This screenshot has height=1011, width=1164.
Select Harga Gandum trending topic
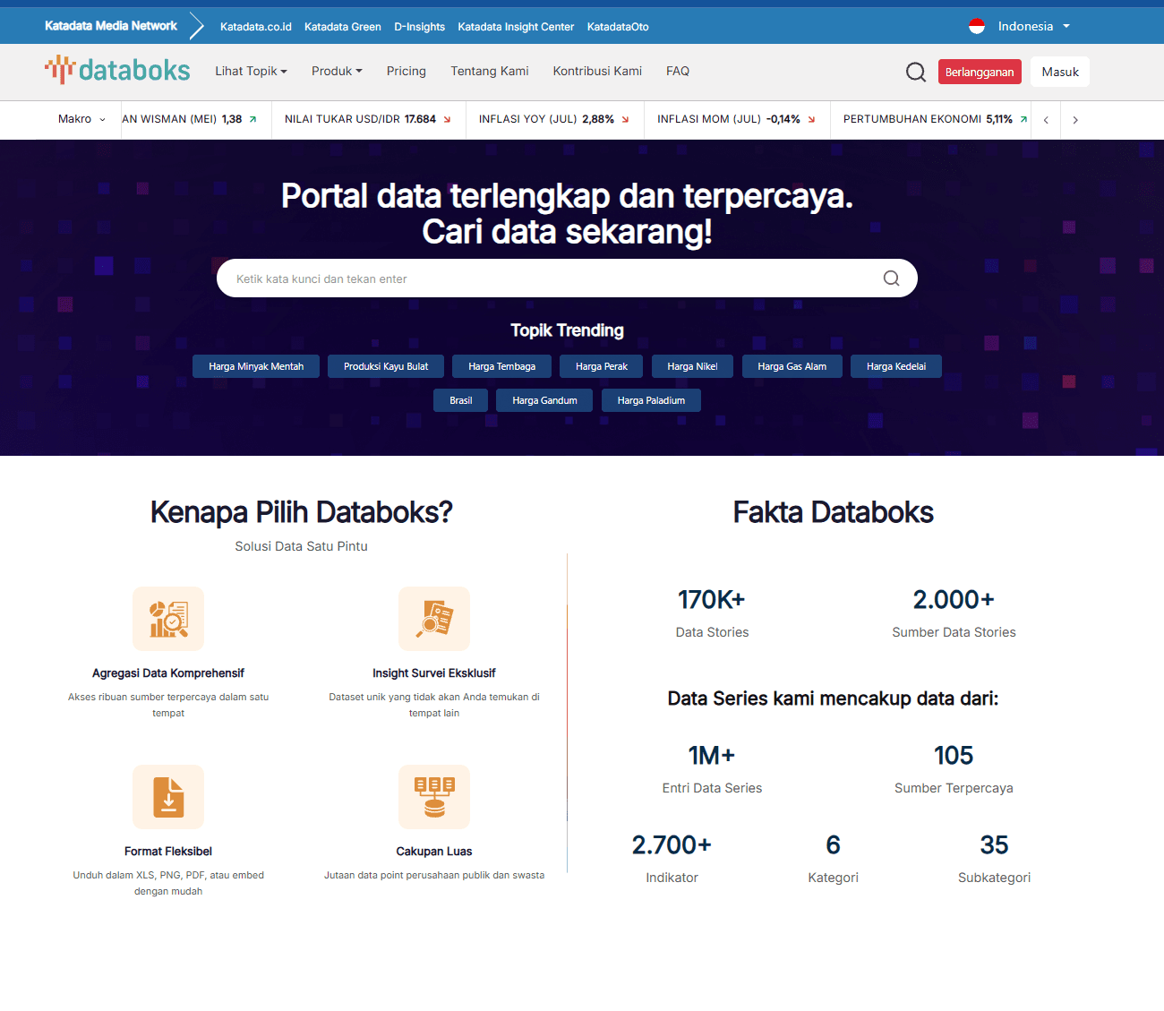point(544,400)
